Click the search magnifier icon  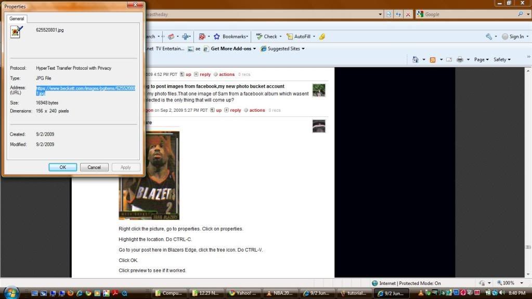tap(521, 14)
